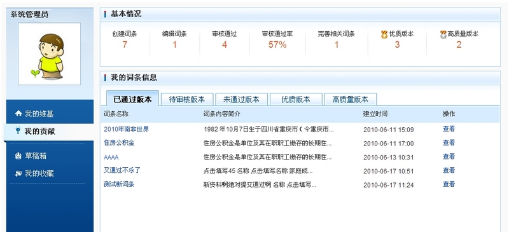Viewport: 509px width, 232px height.
Task: Click the 高质量版本 count 2
Action: [459, 44]
